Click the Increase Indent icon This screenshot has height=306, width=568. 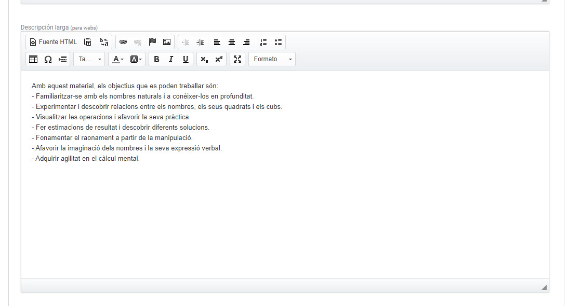click(x=200, y=42)
